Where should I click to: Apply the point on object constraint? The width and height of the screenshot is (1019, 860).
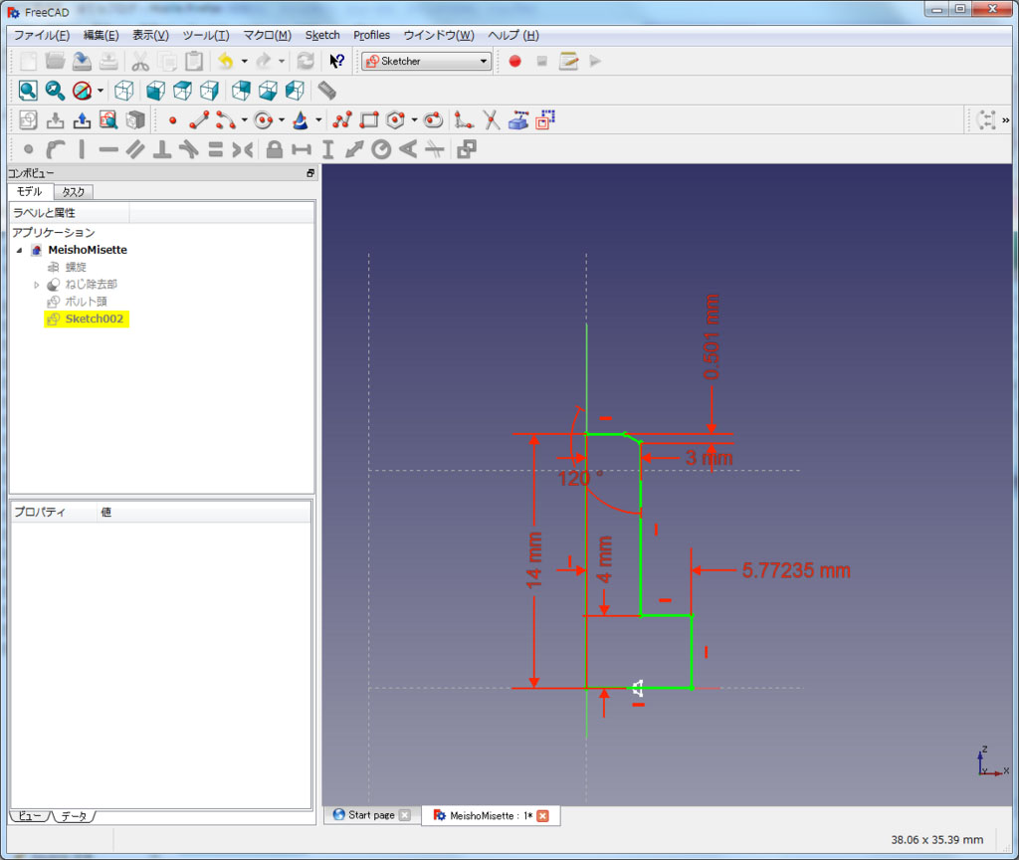56,149
